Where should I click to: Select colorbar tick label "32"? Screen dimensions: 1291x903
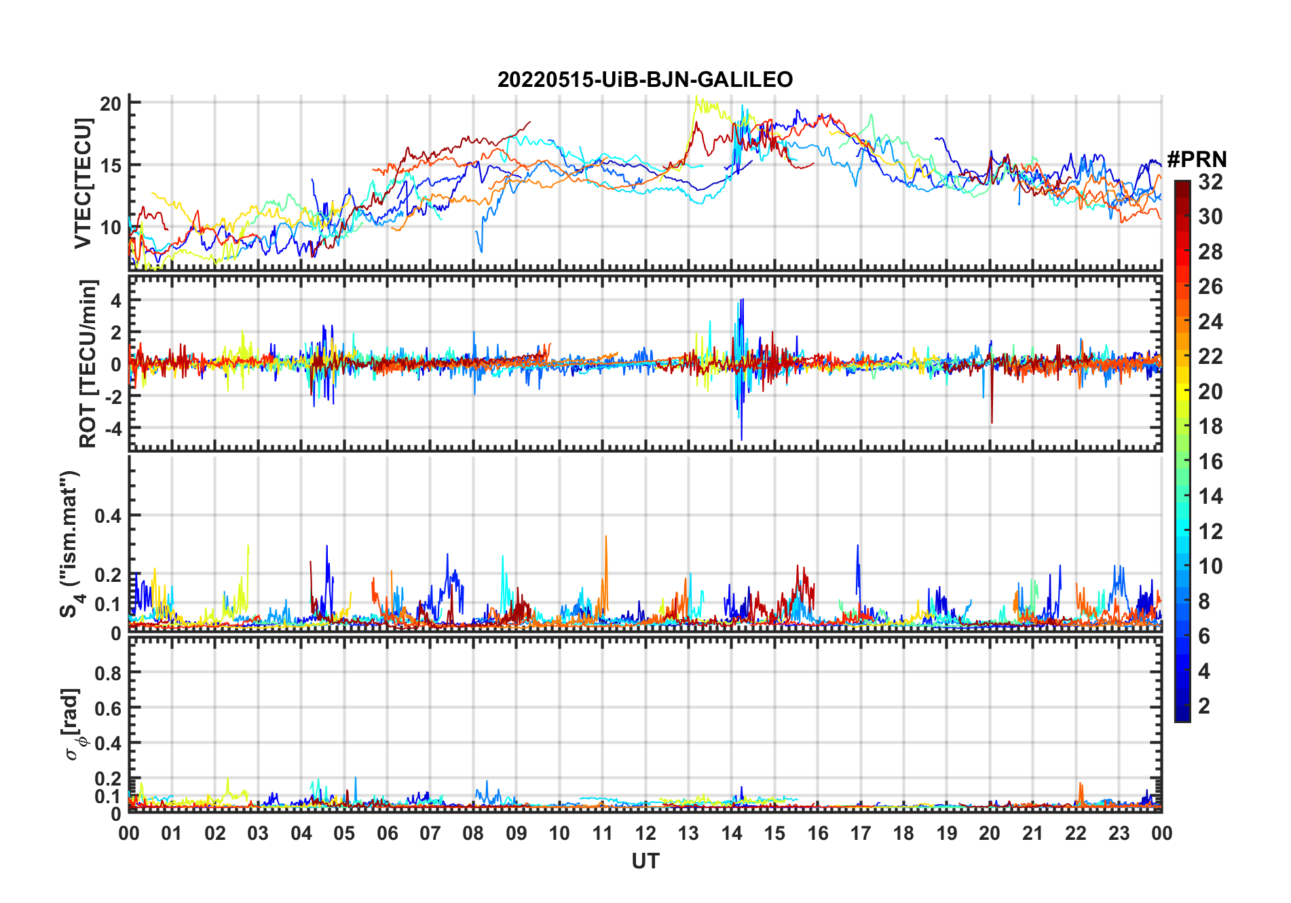pos(1210,182)
